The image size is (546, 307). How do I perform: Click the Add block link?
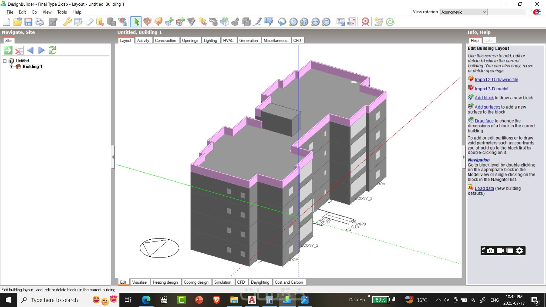pyautogui.click(x=484, y=98)
